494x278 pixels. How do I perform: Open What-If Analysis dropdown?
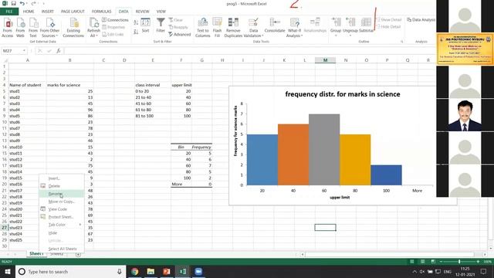coord(294,28)
